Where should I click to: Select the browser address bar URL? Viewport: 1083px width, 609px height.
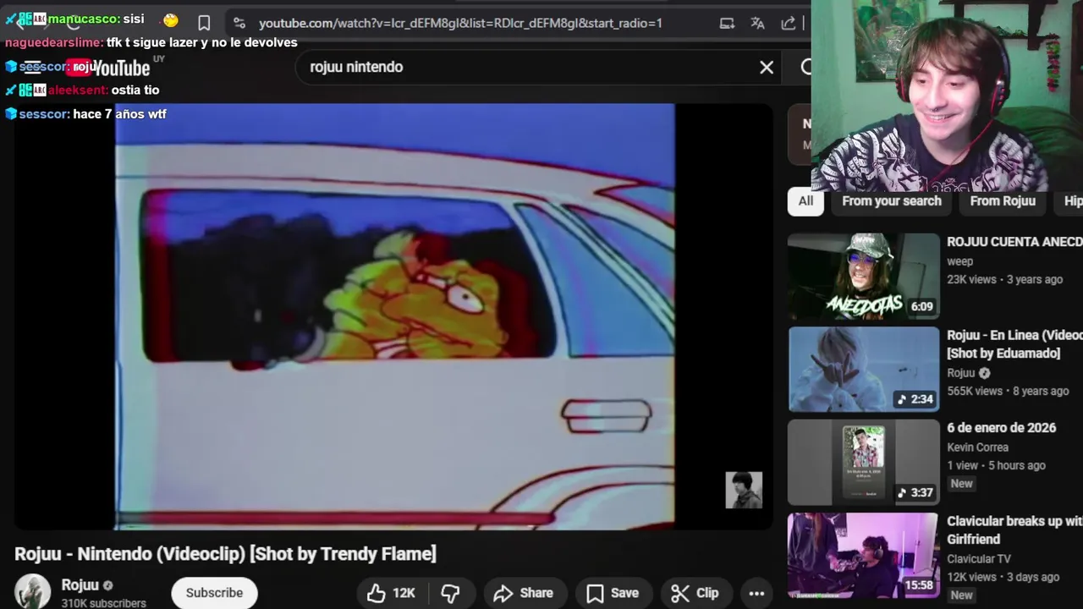point(460,23)
